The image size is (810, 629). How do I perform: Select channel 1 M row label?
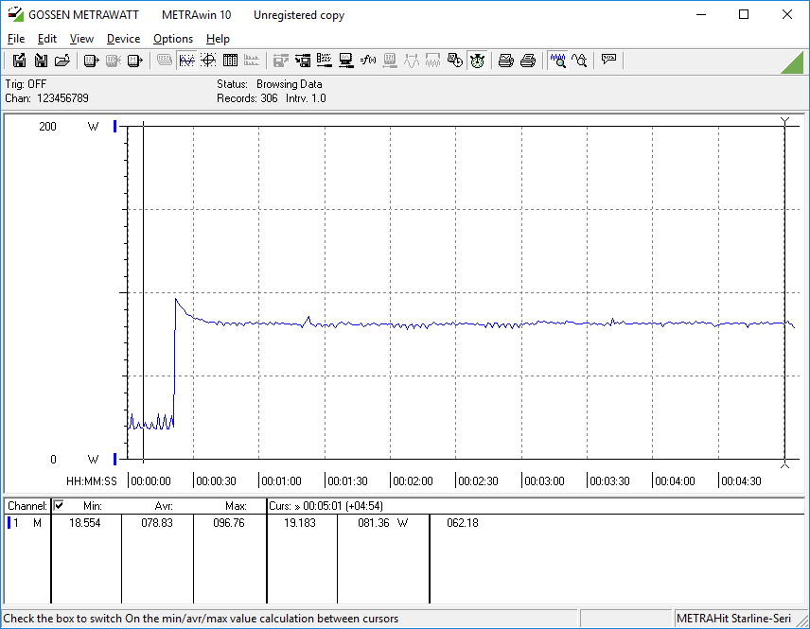[26, 523]
